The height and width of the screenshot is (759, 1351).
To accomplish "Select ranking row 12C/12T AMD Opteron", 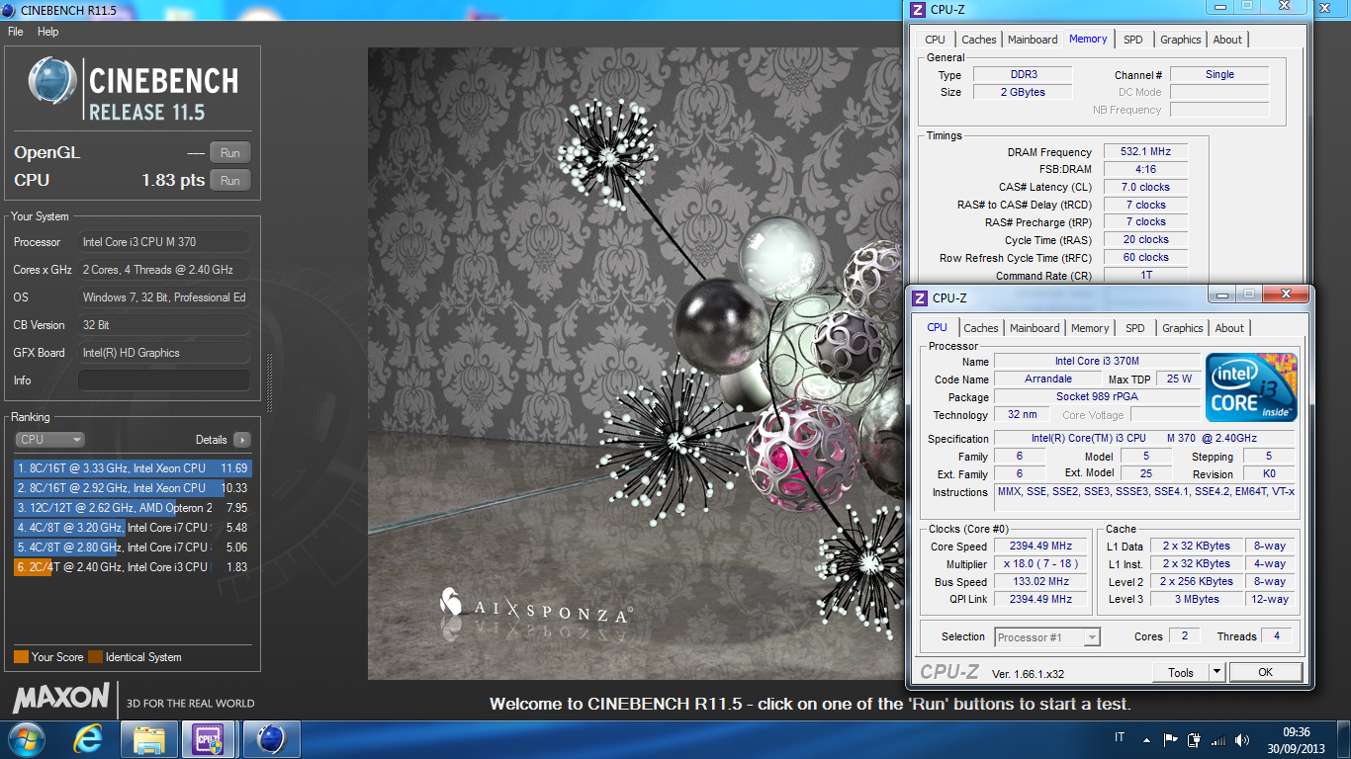I will [133, 508].
